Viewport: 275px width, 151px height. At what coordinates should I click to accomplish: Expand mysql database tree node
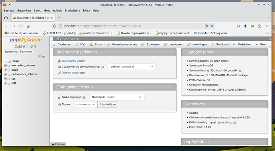tap(5, 70)
